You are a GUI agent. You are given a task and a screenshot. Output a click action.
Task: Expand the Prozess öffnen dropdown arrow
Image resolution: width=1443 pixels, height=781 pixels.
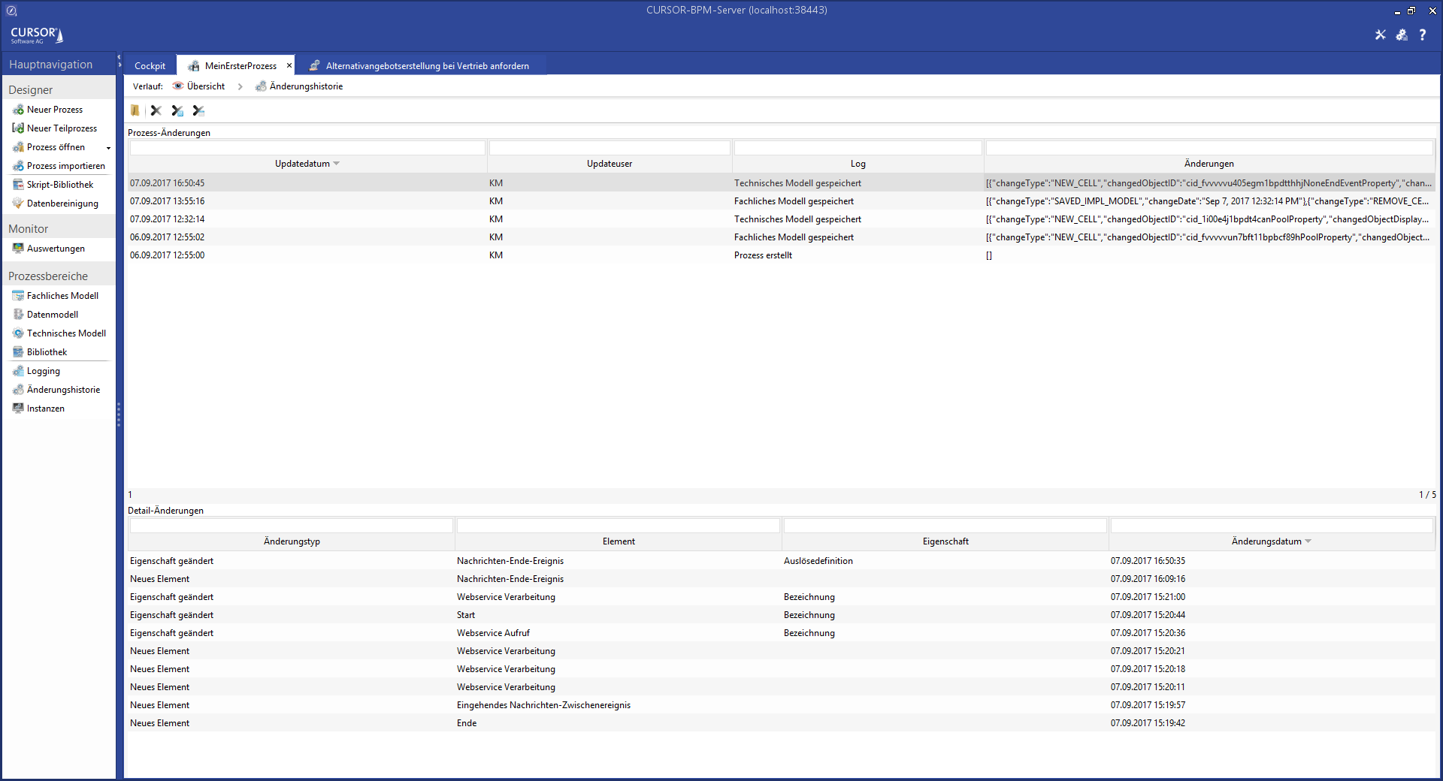[x=108, y=148]
